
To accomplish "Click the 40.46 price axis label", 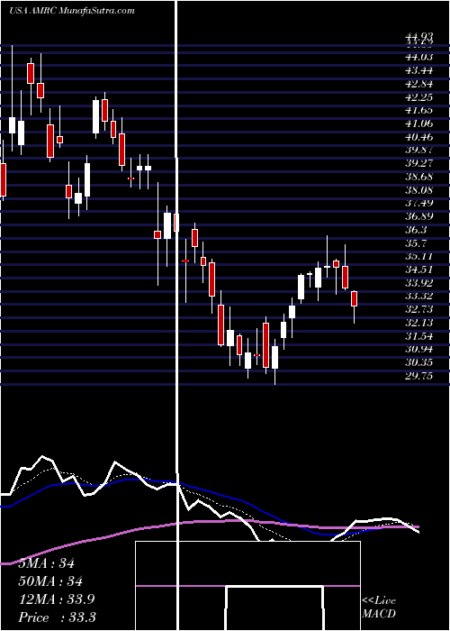I will point(418,137).
